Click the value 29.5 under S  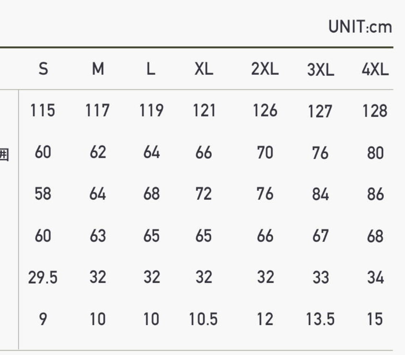[43, 278]
